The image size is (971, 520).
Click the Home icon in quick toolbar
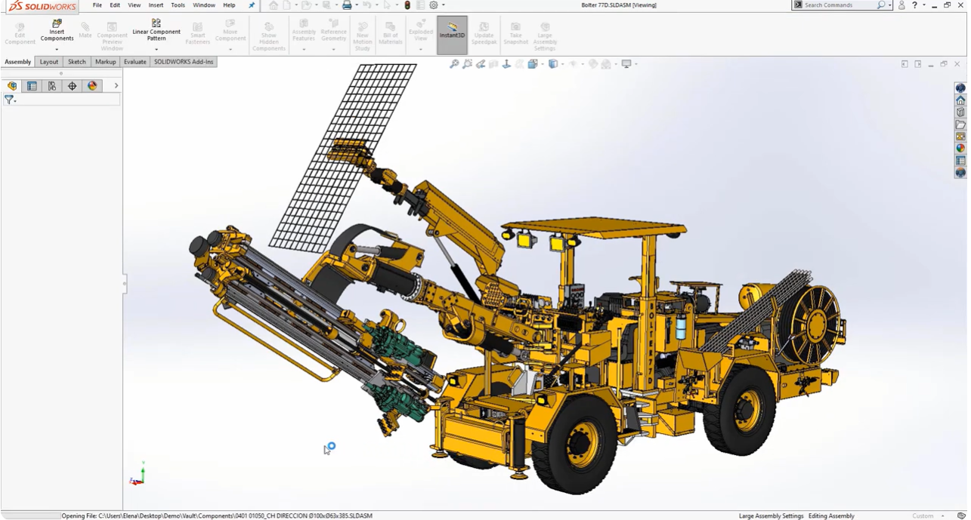(274, 5)
